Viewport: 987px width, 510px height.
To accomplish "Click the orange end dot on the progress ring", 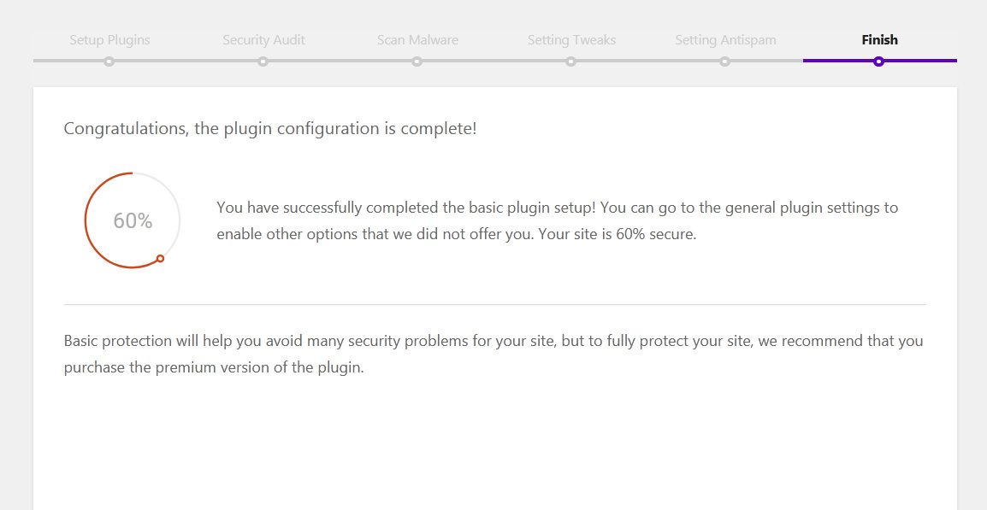I will 160,258.
